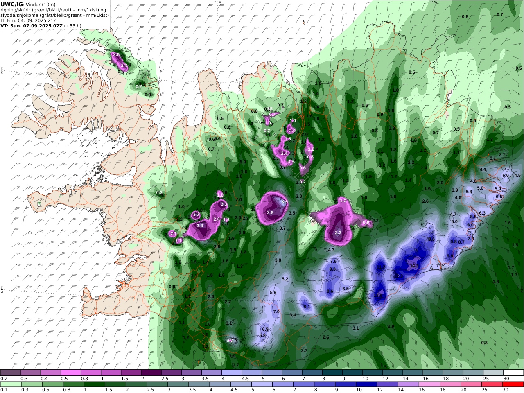Click the 'UWC/IG: Vindur (10m)' title line
The width and height of the screenshot is (524, 393).
(29, 4)
